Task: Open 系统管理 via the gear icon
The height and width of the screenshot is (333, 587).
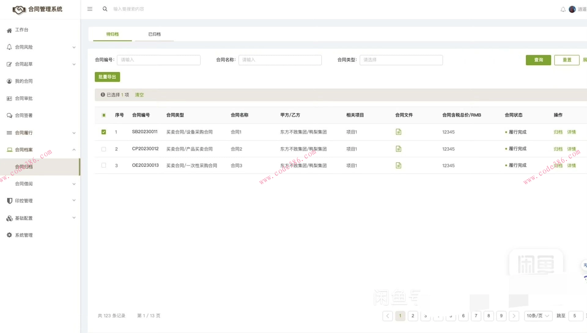Action: 9,235
